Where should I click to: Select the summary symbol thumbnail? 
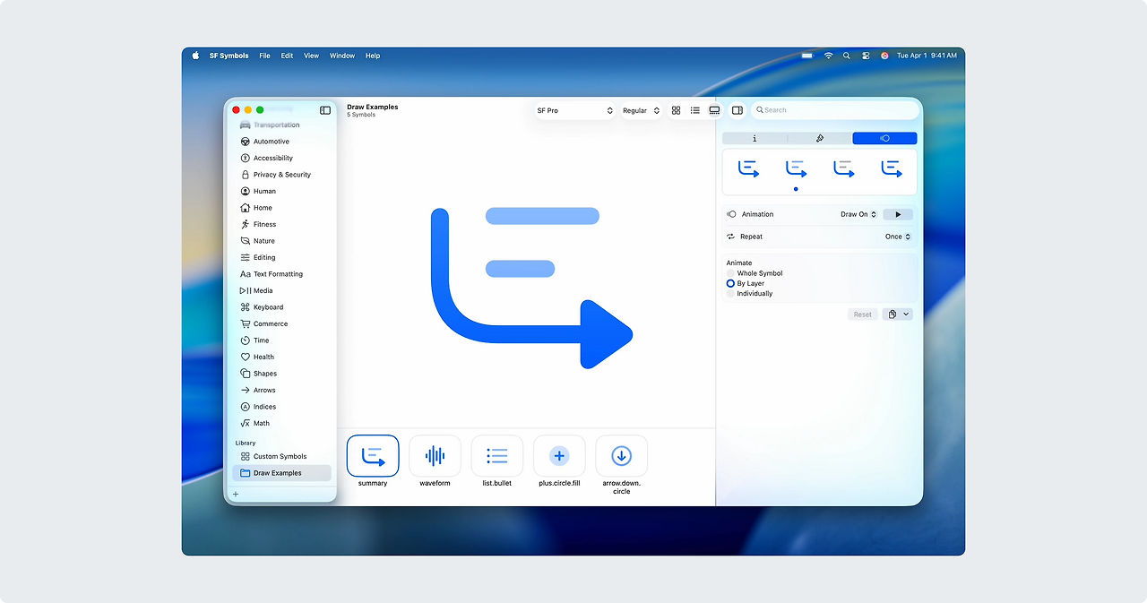[373, 456]
